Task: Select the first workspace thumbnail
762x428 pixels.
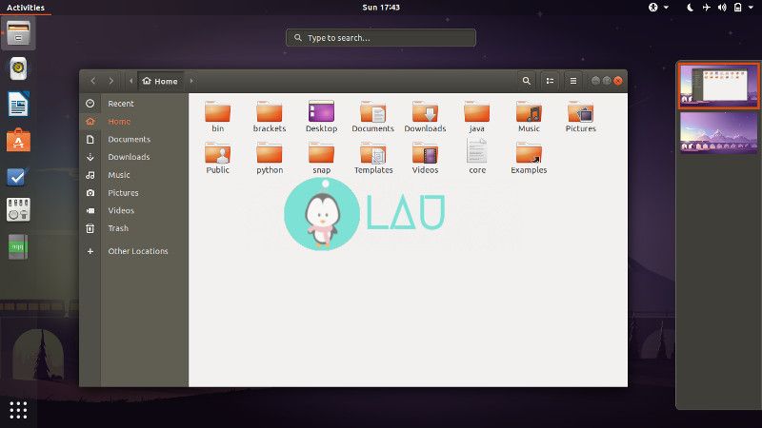Action: [719, 86]
